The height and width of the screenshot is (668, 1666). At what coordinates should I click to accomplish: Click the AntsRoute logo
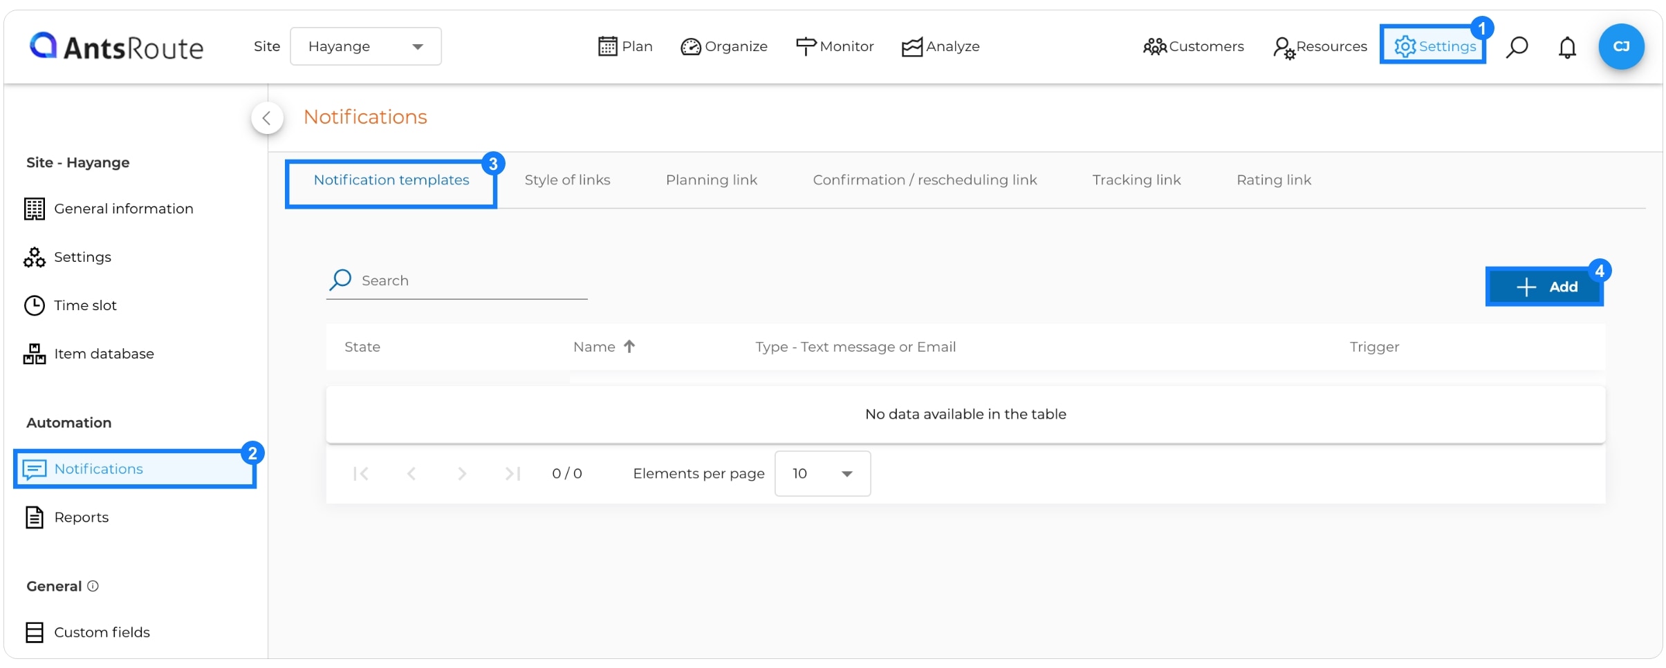tap(116, 46)
